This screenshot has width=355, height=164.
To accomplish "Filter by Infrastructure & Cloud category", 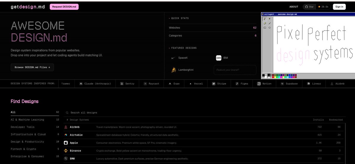I will 35,135.
